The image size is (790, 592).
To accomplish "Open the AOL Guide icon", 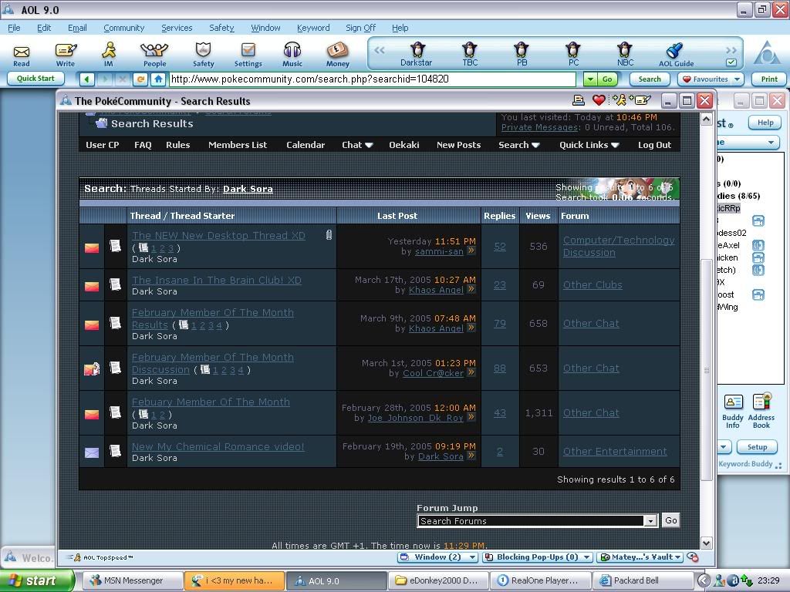I will click(676, 55).
